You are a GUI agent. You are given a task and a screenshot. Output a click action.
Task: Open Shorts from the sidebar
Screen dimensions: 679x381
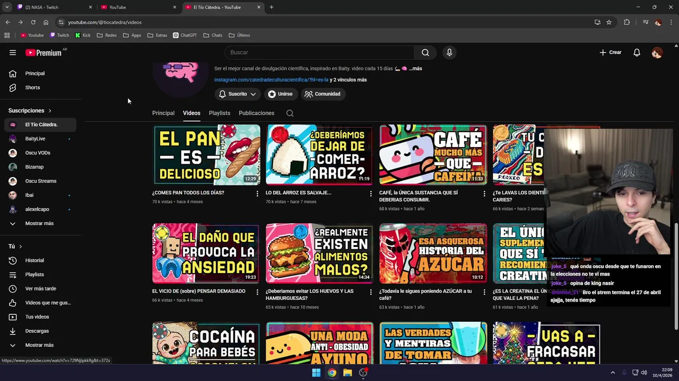(40, 87)
